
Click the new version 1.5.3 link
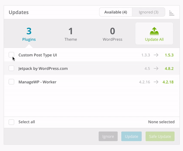click(169, 55)
